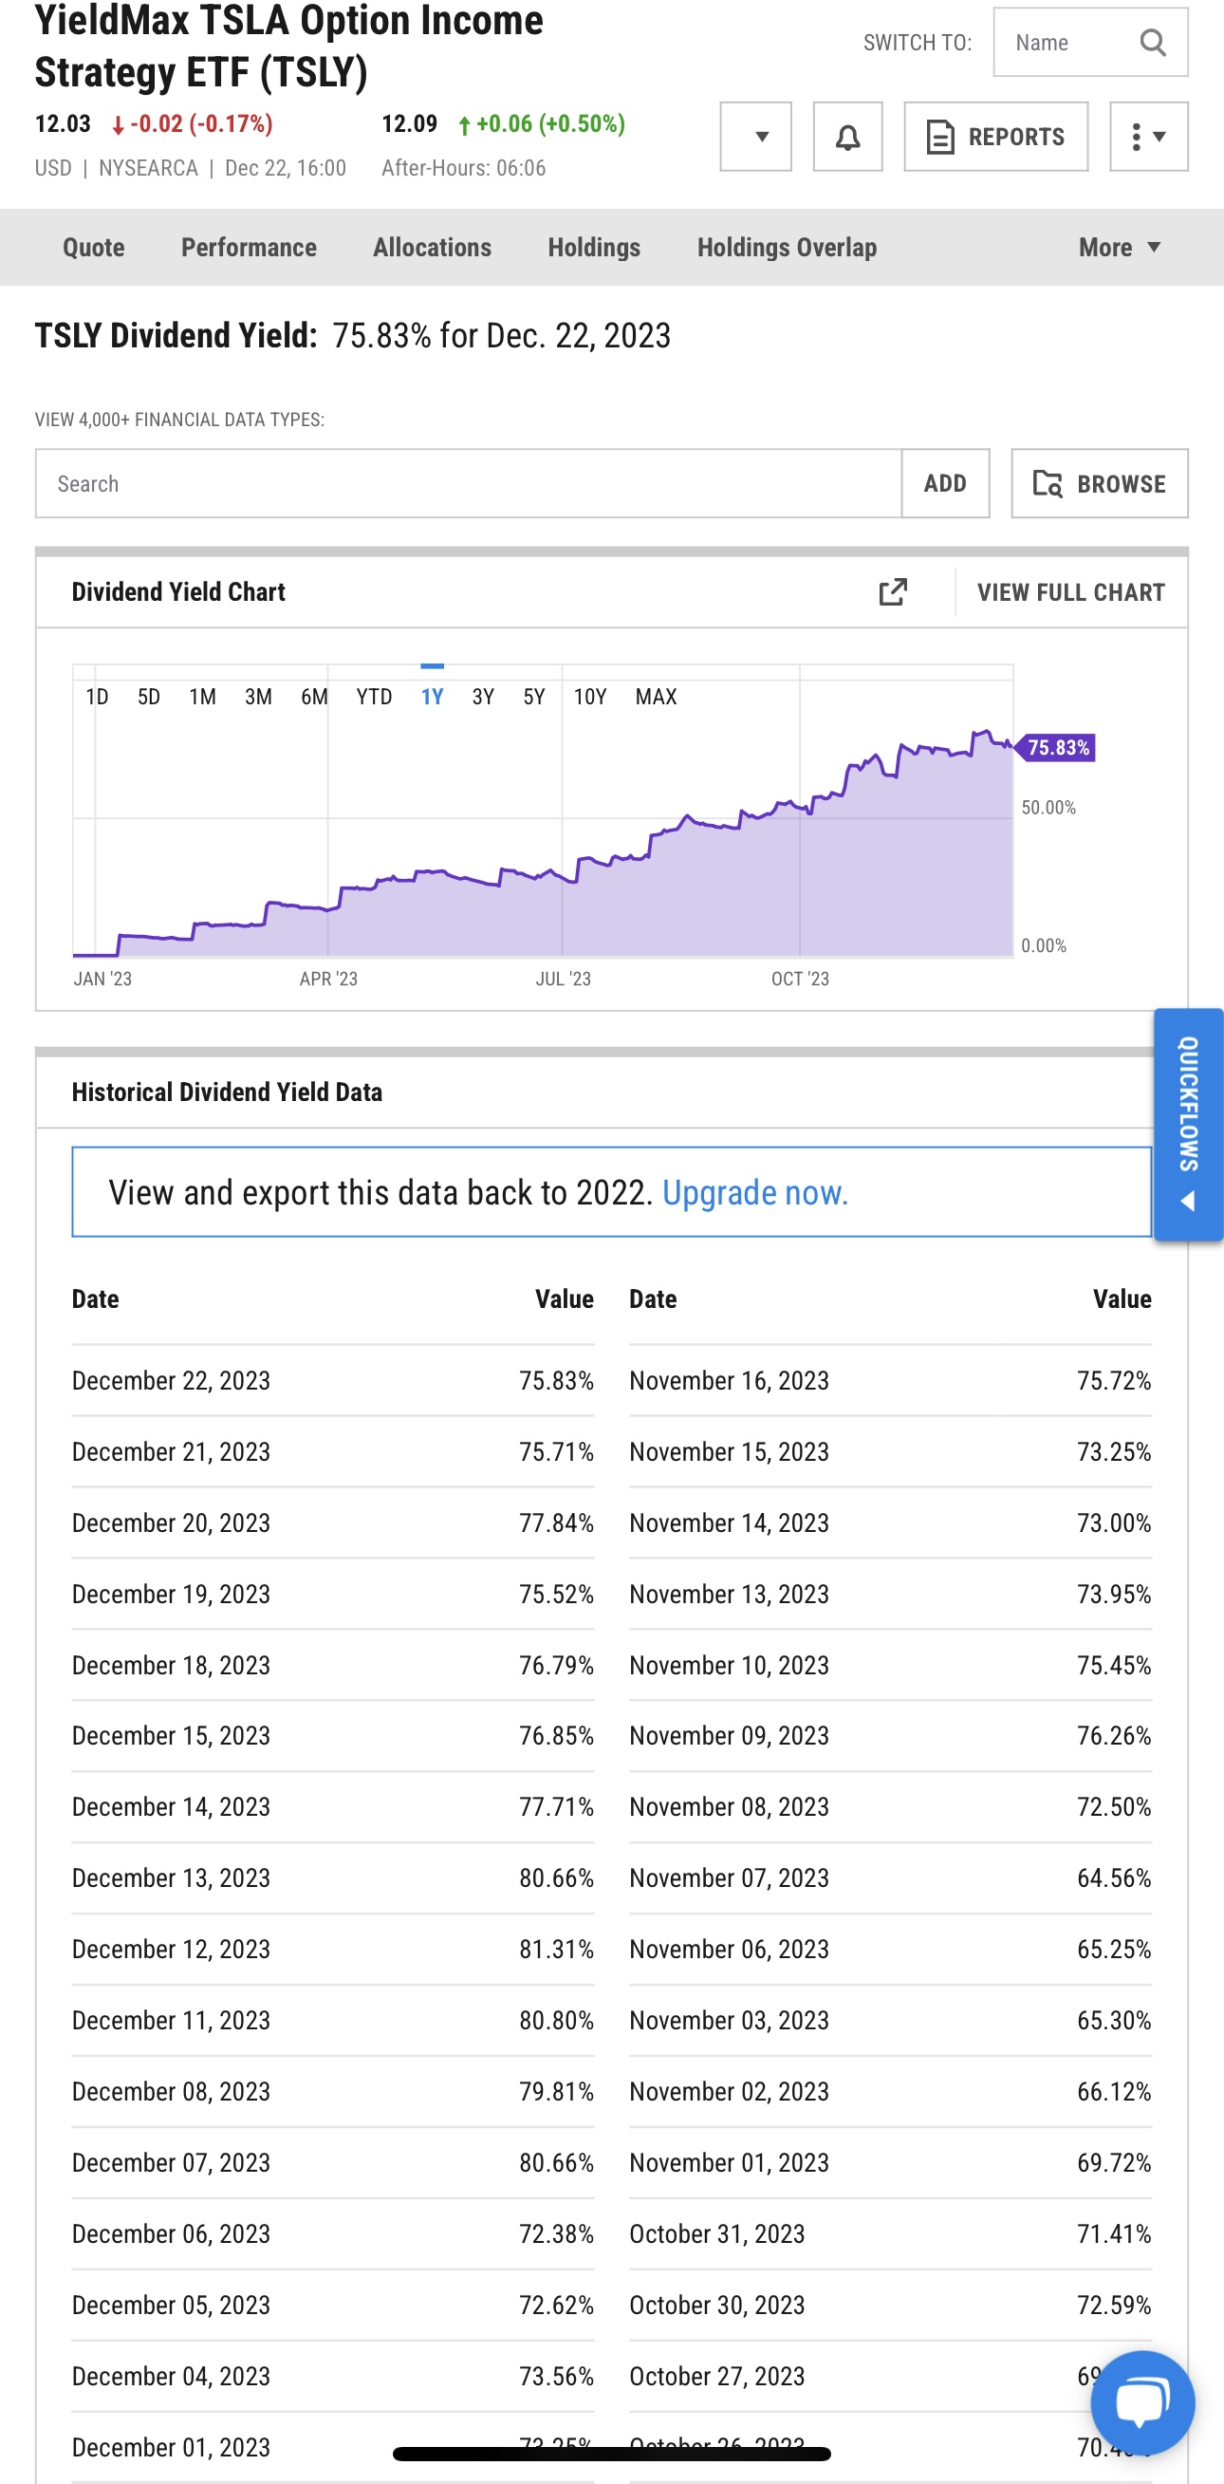Open the Holdings tab
This screenshot has width=1224, height=2484.
pyautogui.click(x=594, y=248)
